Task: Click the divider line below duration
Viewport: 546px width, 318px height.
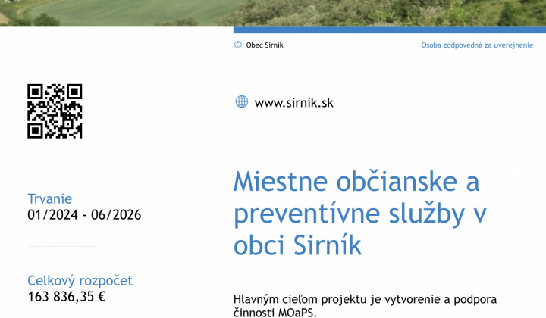Action: pyautogui.click(x=62, y=246)
